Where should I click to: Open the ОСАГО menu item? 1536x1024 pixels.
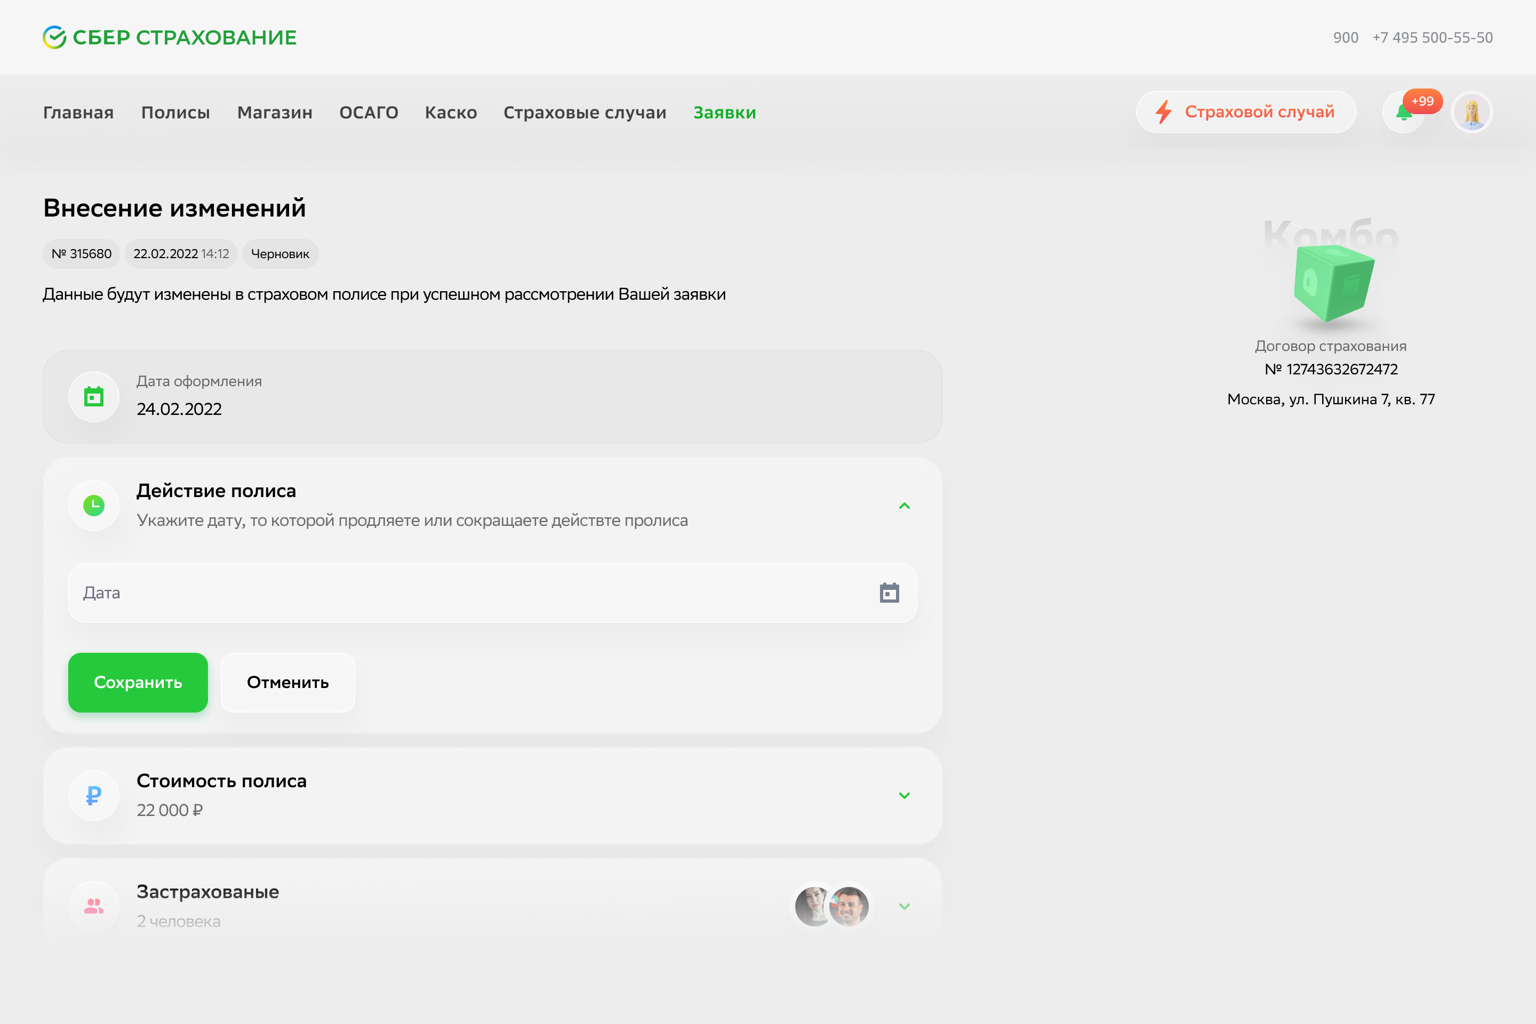click(369, 113)
